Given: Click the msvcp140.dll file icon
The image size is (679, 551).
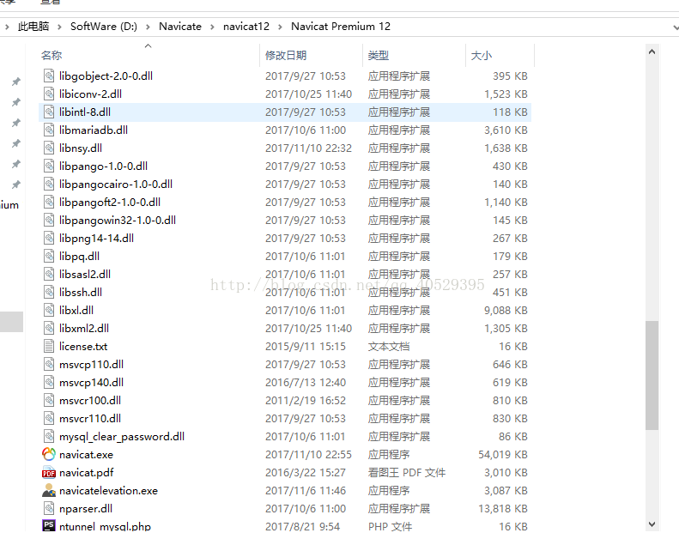Looking at the screenshot, I should [x=49, y=382].
